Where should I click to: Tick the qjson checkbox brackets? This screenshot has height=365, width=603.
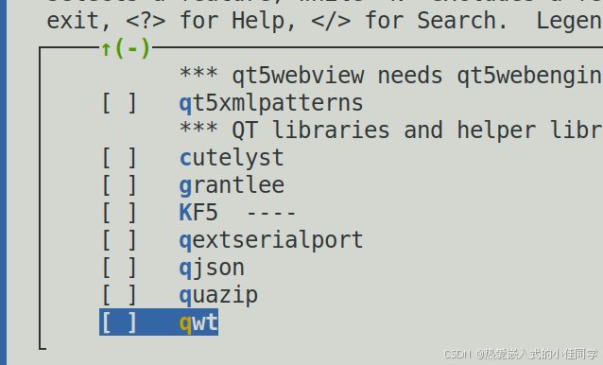[119, 268]
